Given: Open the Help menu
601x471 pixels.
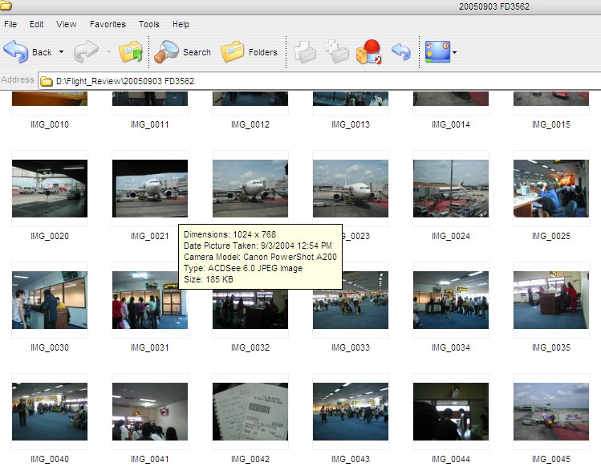Looking at the screenshot, I should pos(181,24).
